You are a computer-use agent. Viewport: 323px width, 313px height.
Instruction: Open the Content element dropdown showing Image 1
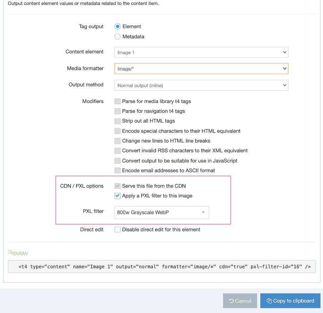[201, 52]
